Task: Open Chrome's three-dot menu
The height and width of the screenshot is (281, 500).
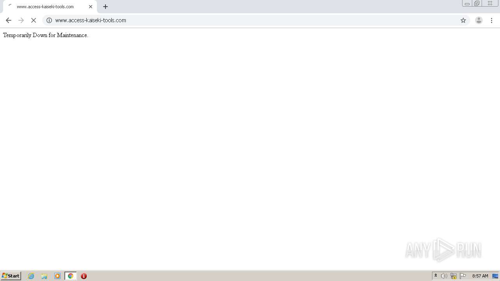Action: [491, 20]
